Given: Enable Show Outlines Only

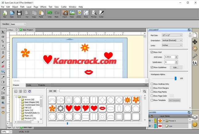Looking at the screenshot, I should point(152,84).
